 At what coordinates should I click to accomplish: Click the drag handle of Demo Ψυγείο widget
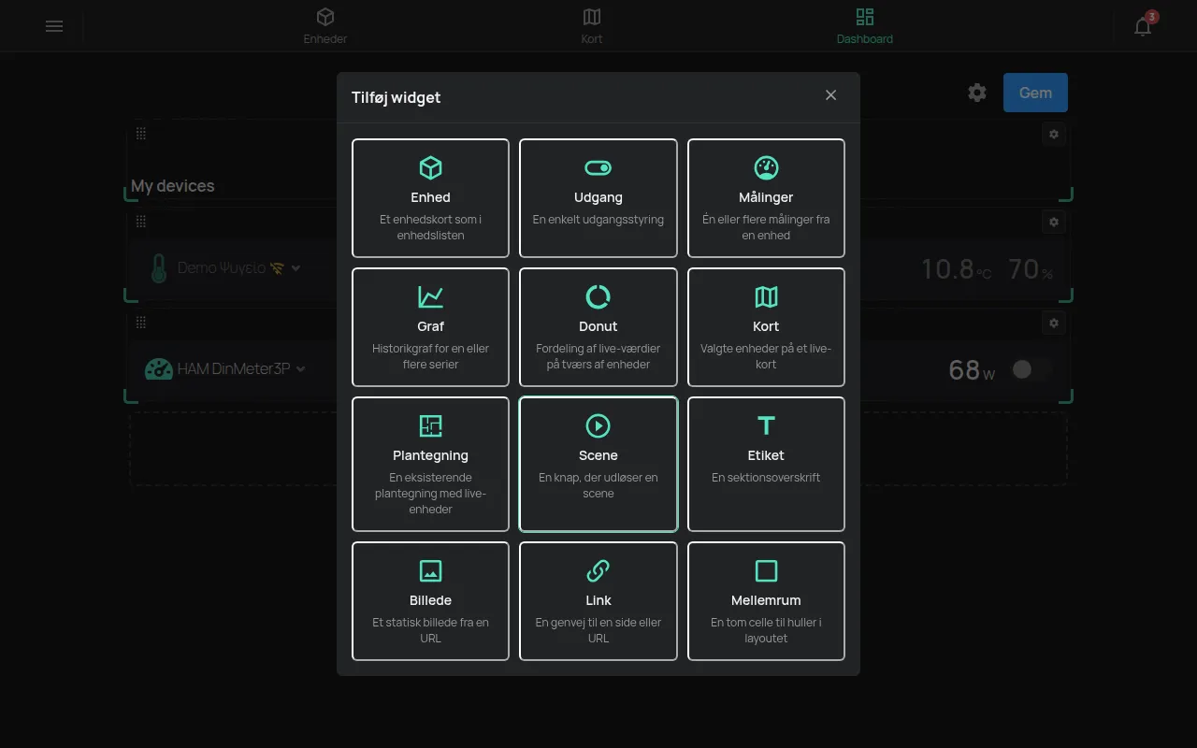point(141,222)
